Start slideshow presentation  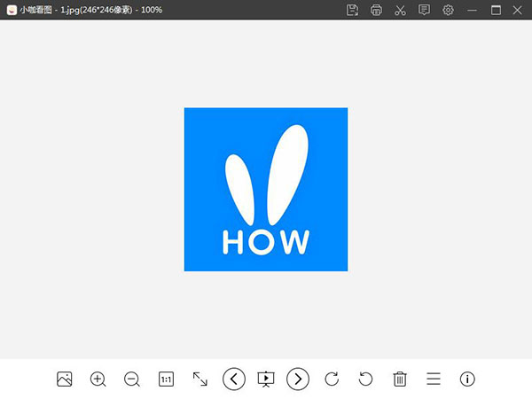(266, 379)
